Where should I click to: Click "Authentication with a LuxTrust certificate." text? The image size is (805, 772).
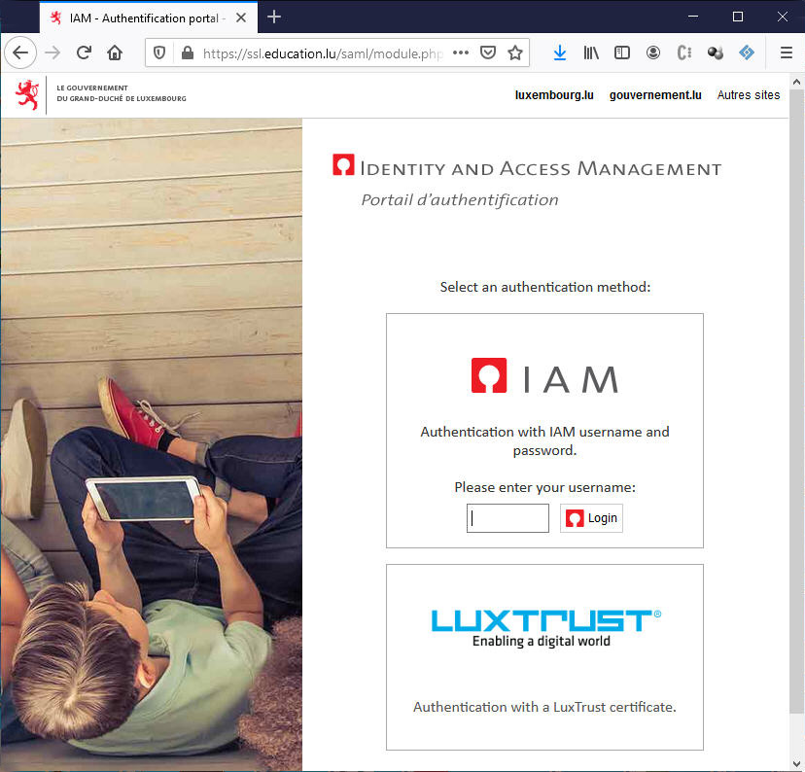pos(544,707)
